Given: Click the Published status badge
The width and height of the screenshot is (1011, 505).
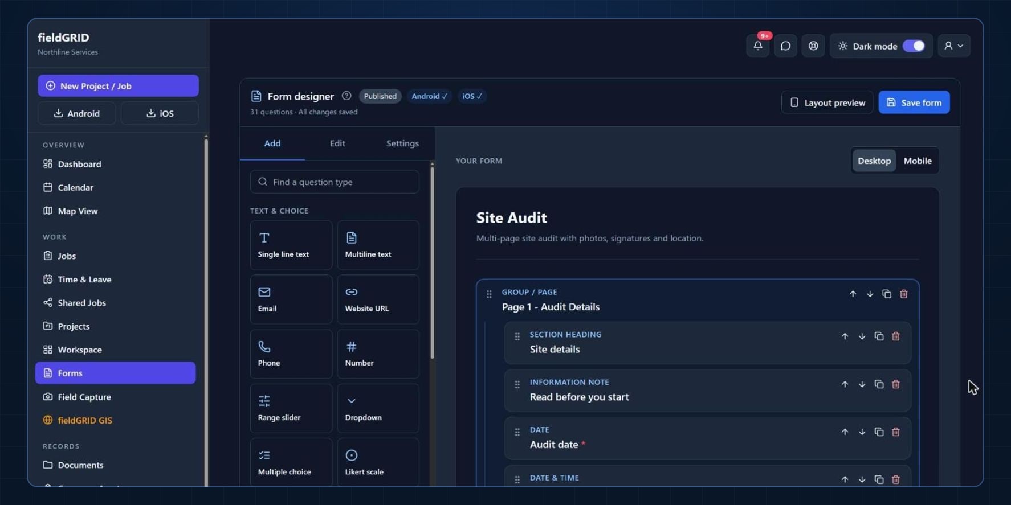Looking at the screenshot, I should click(380, 96).
